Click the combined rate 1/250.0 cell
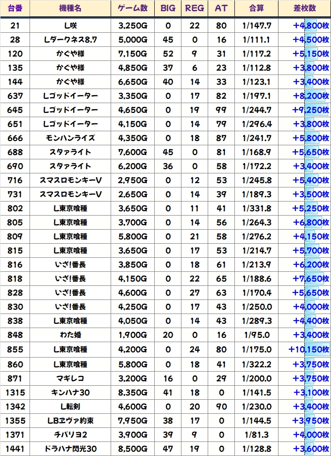 tap(256, 306)
